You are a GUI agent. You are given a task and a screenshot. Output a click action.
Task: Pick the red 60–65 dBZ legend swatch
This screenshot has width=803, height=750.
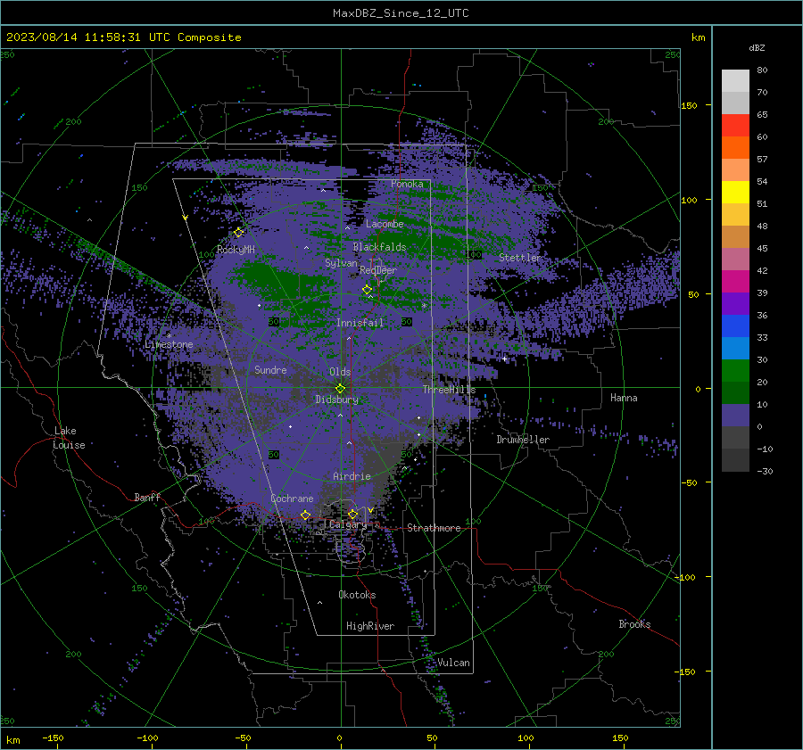tap(735, 126)
